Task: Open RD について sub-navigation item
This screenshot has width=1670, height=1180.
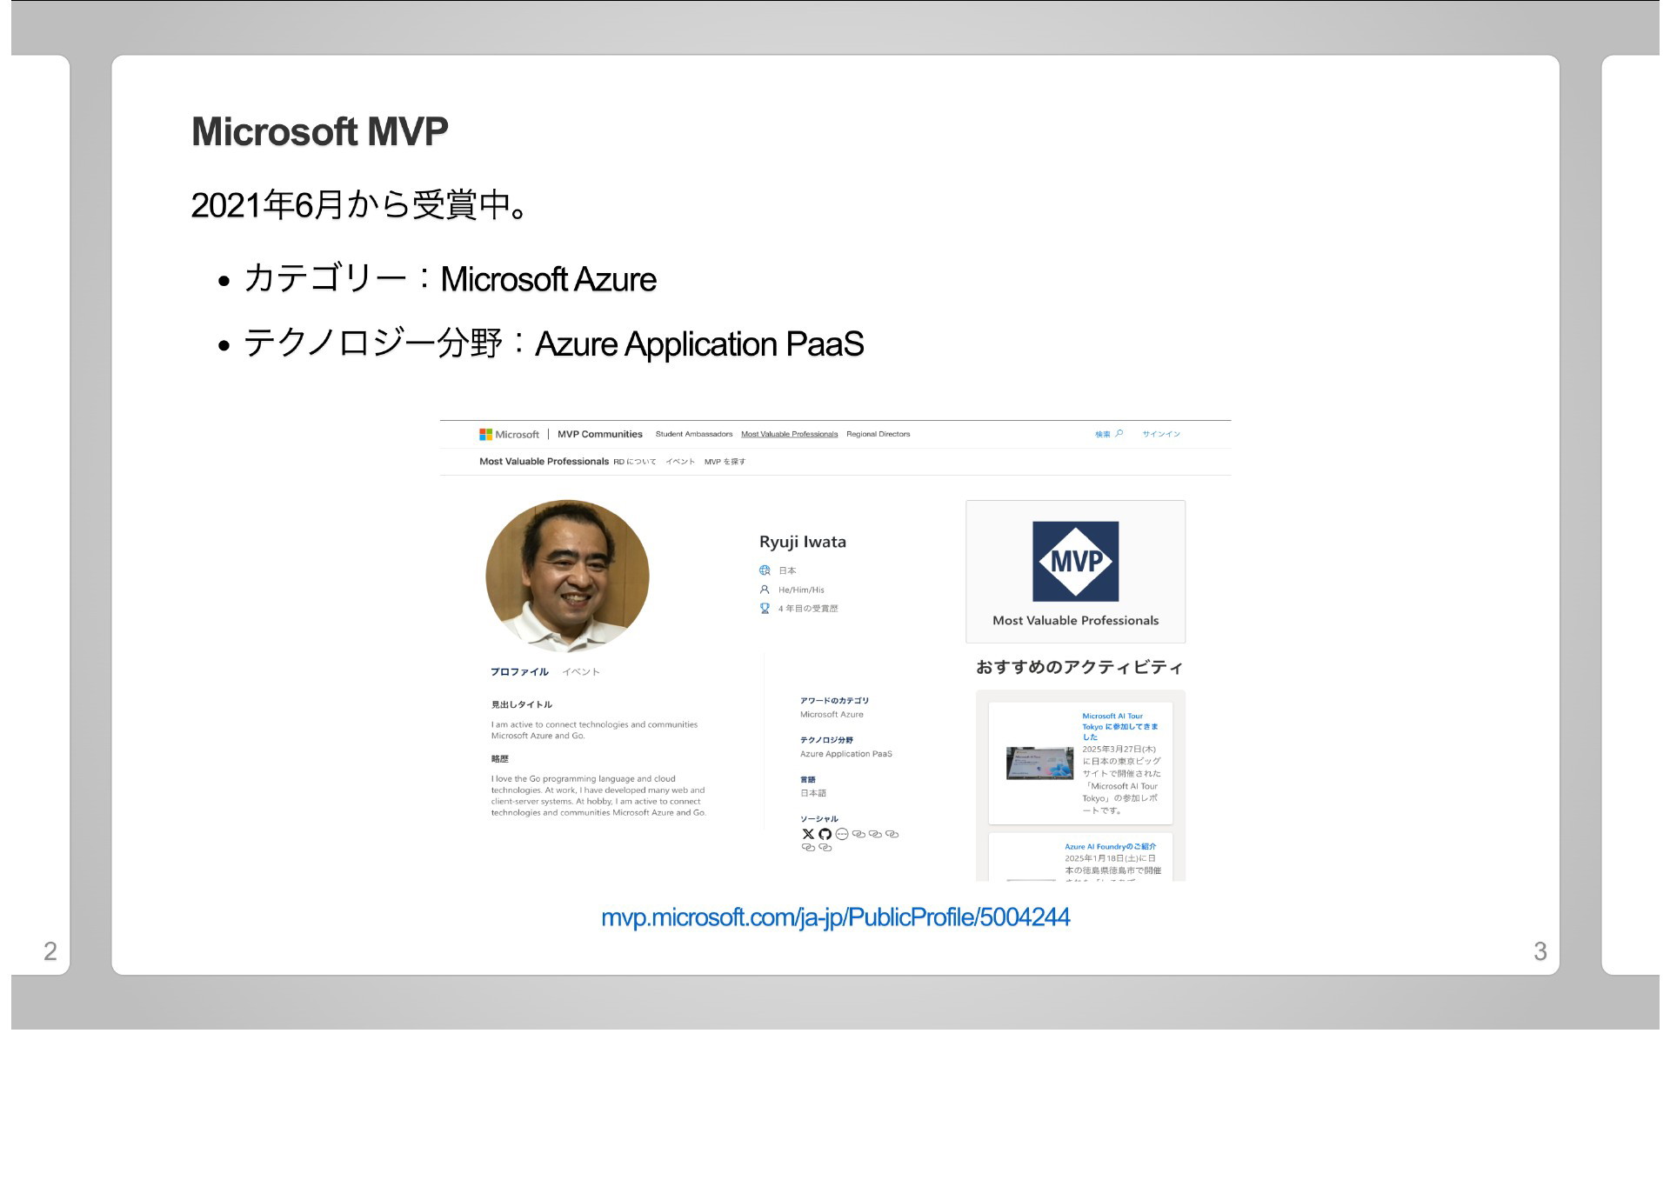Action: [x=635, y=462]
